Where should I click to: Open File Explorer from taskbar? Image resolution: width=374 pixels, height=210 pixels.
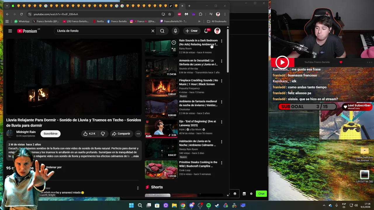tap(174, 206)
